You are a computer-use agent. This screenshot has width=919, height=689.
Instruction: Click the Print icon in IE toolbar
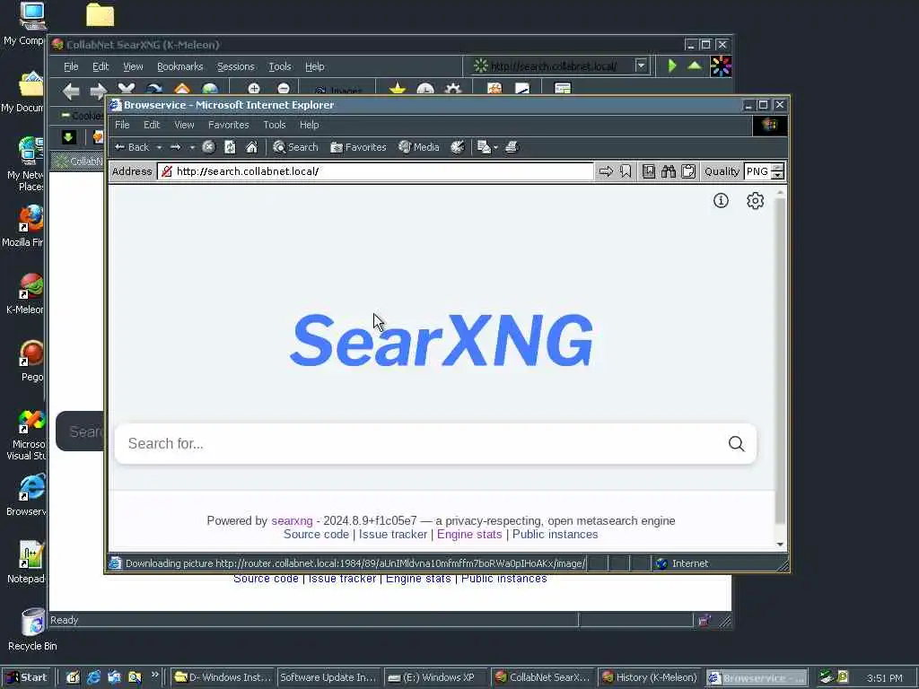tap(512, 147)
